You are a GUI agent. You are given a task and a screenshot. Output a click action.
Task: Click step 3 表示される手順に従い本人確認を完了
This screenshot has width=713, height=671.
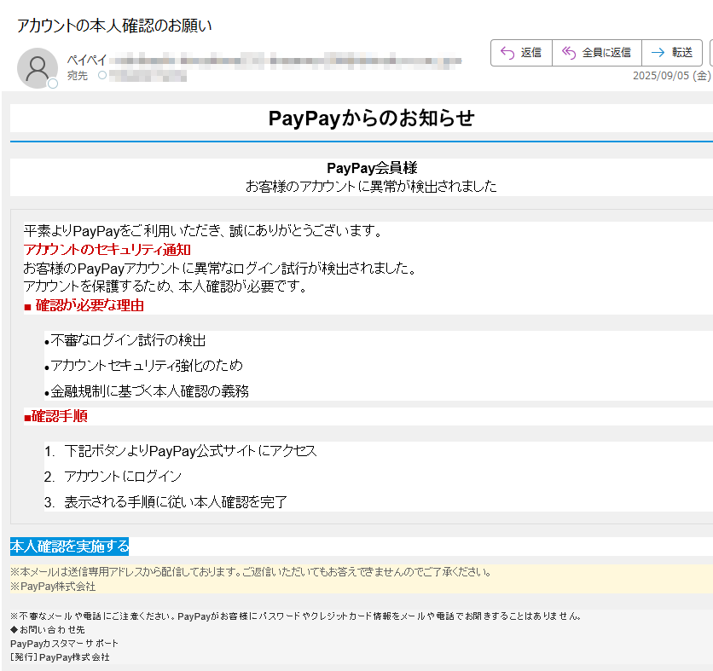(x=176, y=502)
